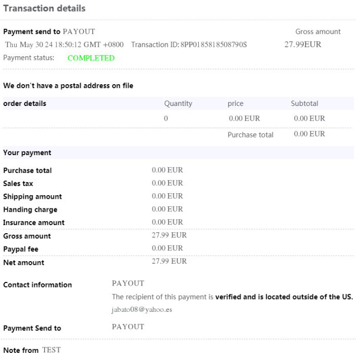356x360 pixels.
Task: Click the Quantity column header
Action: pos(178,103)
